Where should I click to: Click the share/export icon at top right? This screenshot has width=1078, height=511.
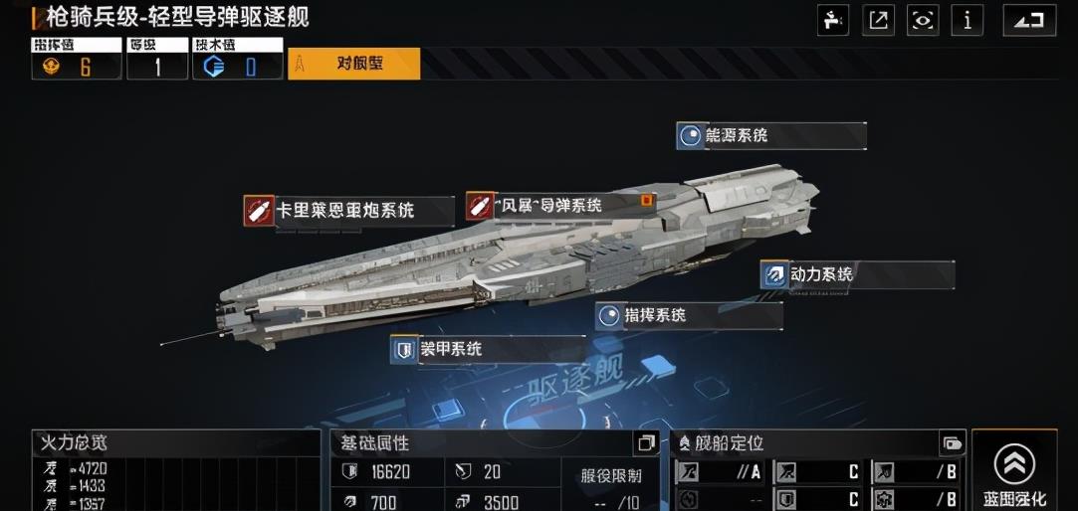877,21
